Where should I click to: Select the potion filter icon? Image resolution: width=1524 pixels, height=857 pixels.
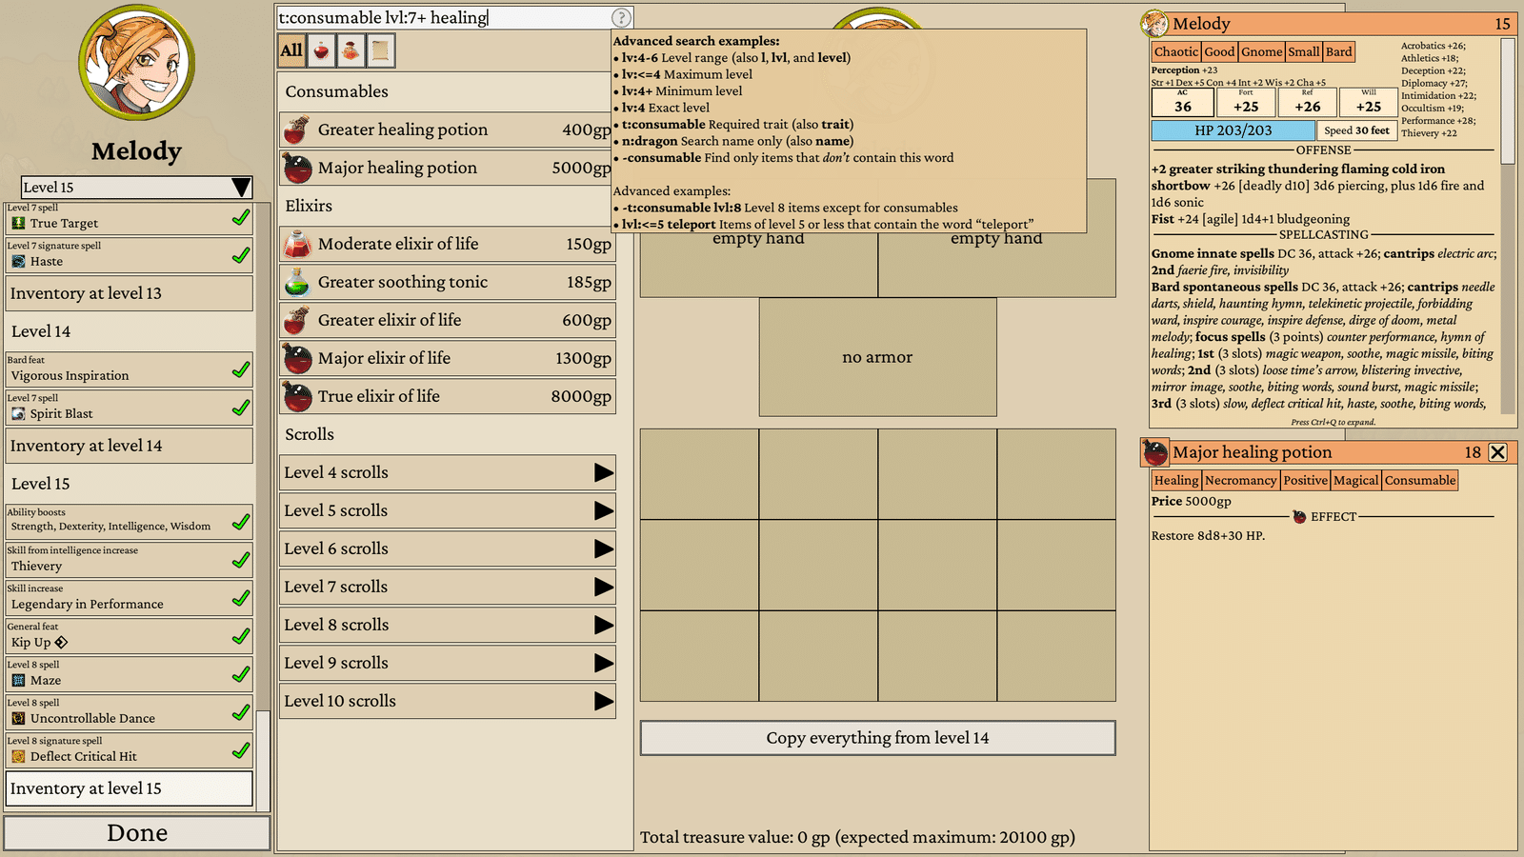click(321, 51)
